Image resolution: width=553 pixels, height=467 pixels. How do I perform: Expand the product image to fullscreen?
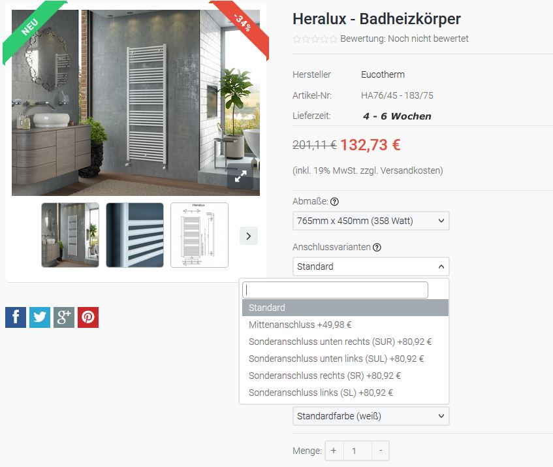(240, 176)
